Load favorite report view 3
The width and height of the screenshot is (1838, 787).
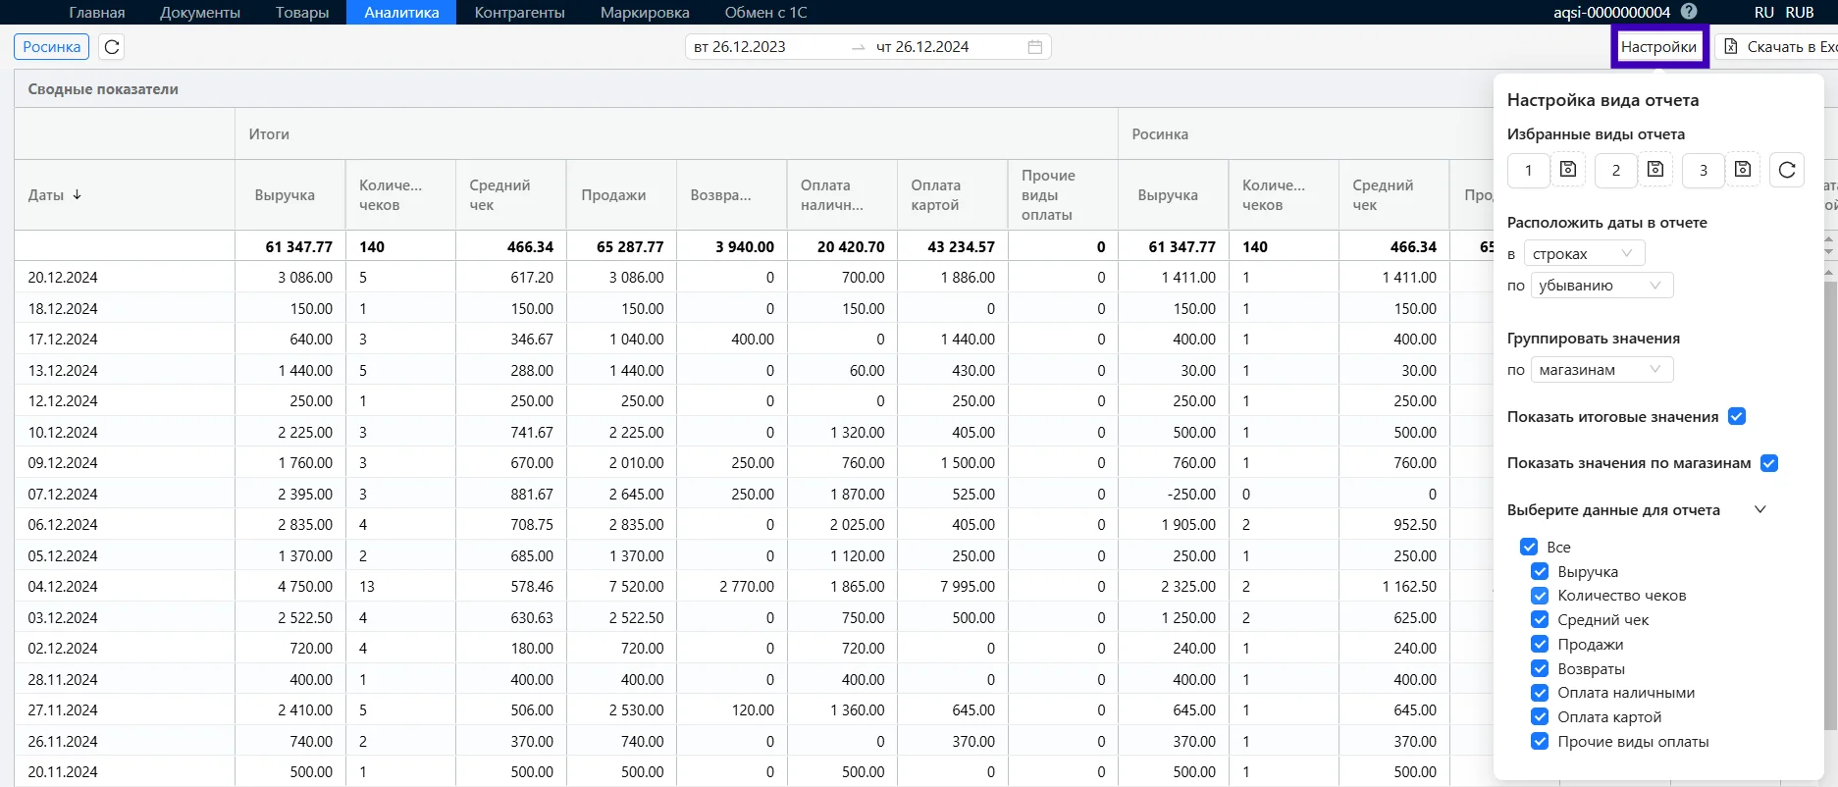coord(1703,170)
